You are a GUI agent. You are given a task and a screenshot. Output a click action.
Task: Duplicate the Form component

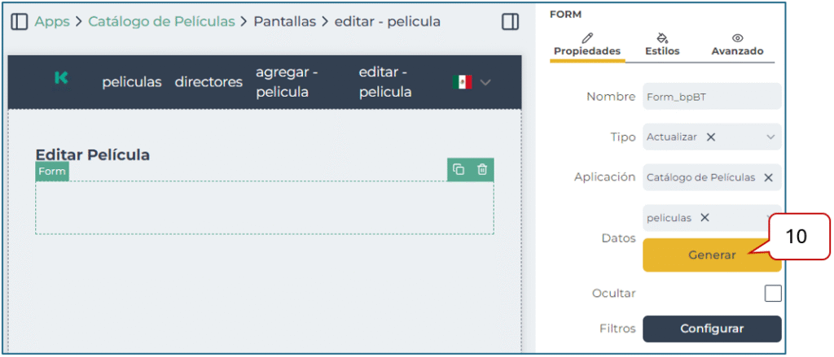tap(459, 169)
